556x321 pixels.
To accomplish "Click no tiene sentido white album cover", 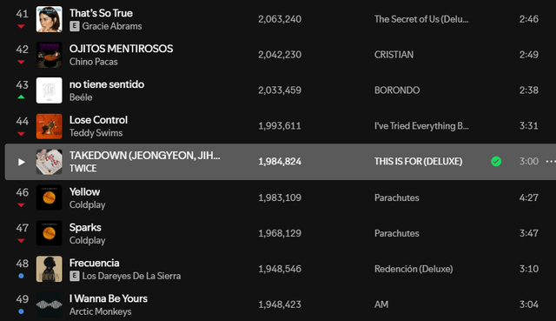I will pos(50,90).
